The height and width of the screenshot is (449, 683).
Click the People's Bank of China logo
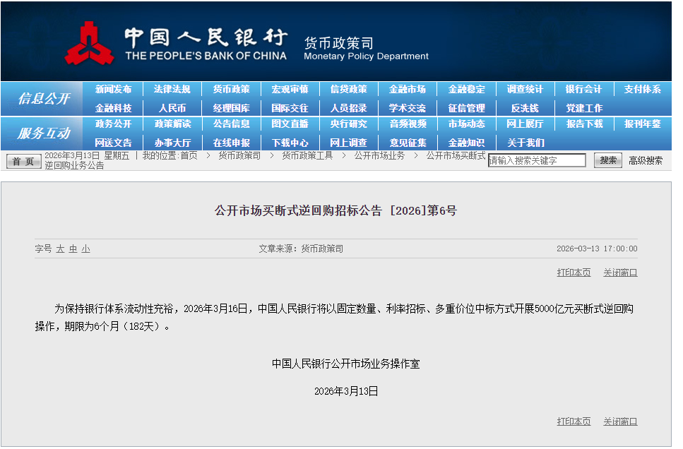point(90,43)
